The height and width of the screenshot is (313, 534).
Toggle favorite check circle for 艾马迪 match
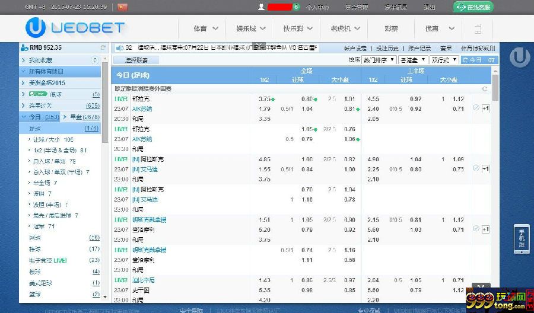476,168
